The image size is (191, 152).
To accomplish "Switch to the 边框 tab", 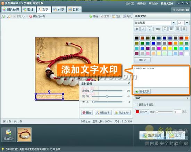I will tap(74, 9).
